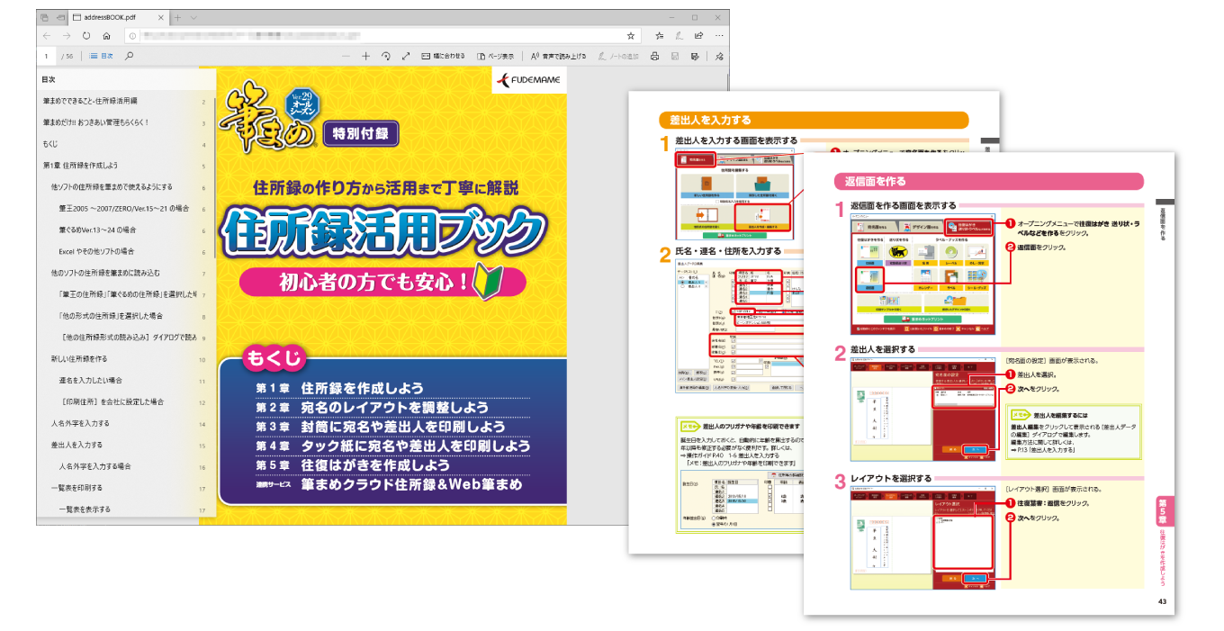Image resolution: width=1224 pixels, height=631 pixels.
Task: Zoom in the PDF with plus icon
Action: [x=365, y=56]
